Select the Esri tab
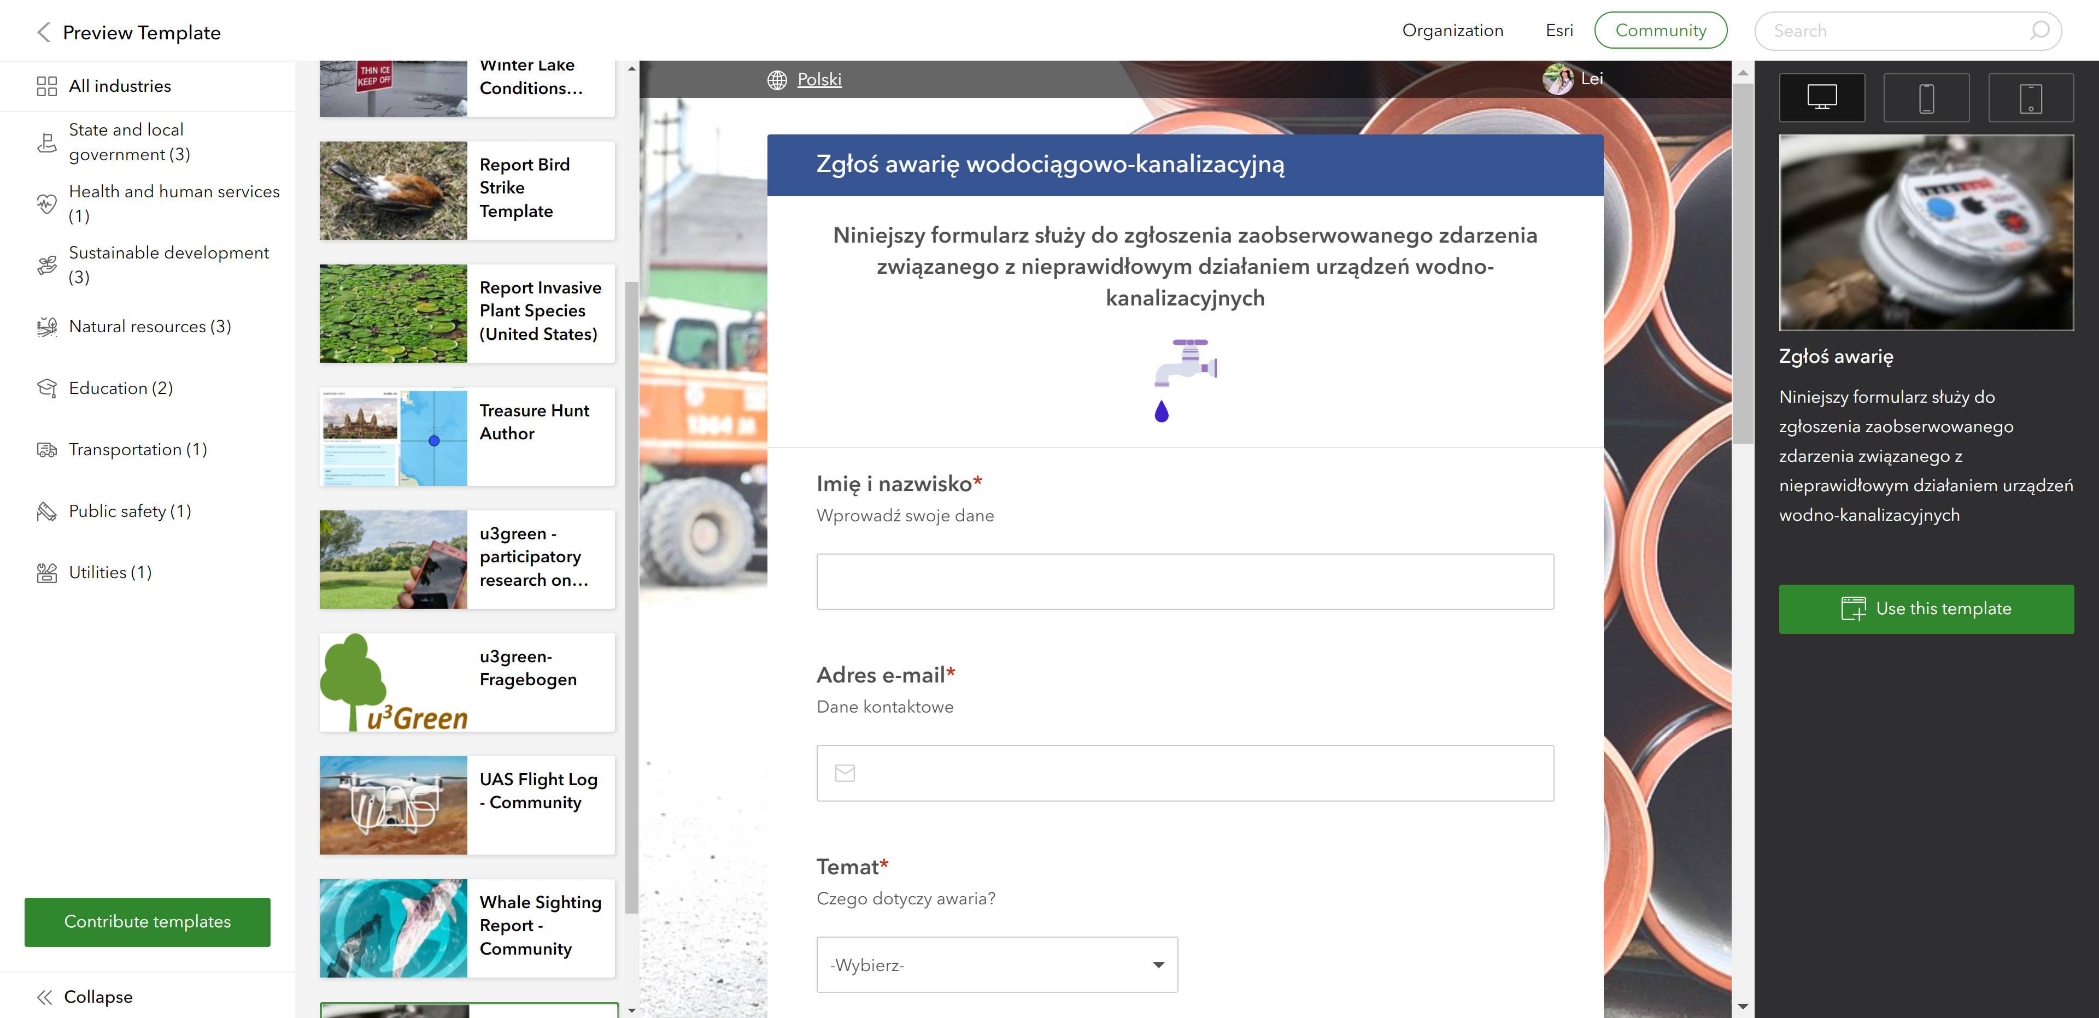The width and height of the screenshot is (2099, 1018). pos(1559,31)
